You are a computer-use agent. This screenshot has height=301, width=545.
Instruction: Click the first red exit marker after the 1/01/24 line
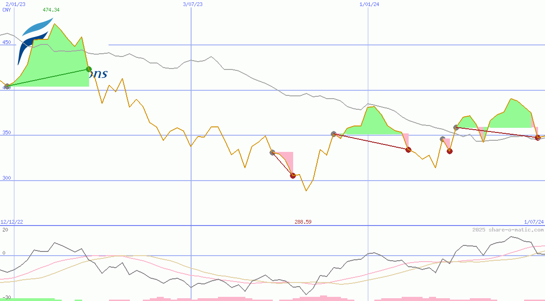click(408, 150)
